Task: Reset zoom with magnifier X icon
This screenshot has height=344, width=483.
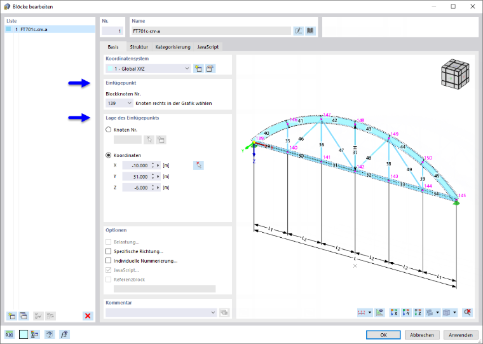Action: coord(467,313)
